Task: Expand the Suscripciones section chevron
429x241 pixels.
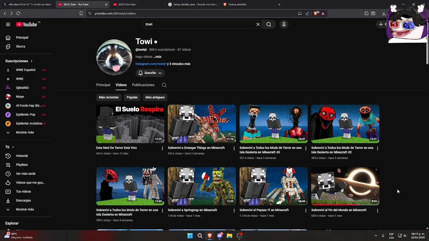Action: [31, 61]
